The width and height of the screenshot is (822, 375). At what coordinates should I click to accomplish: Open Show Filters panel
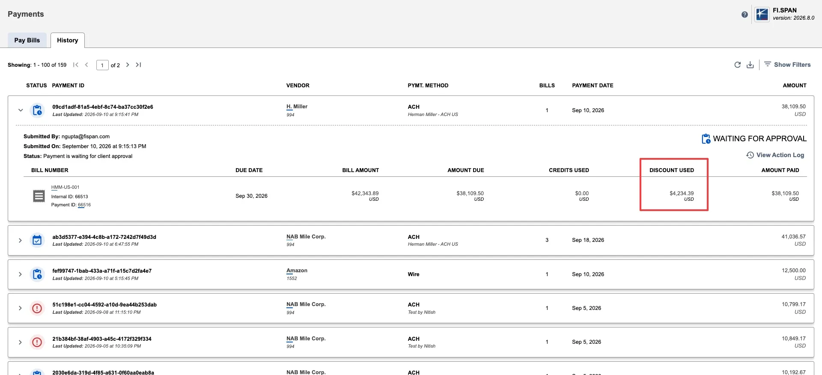(787, 65)
